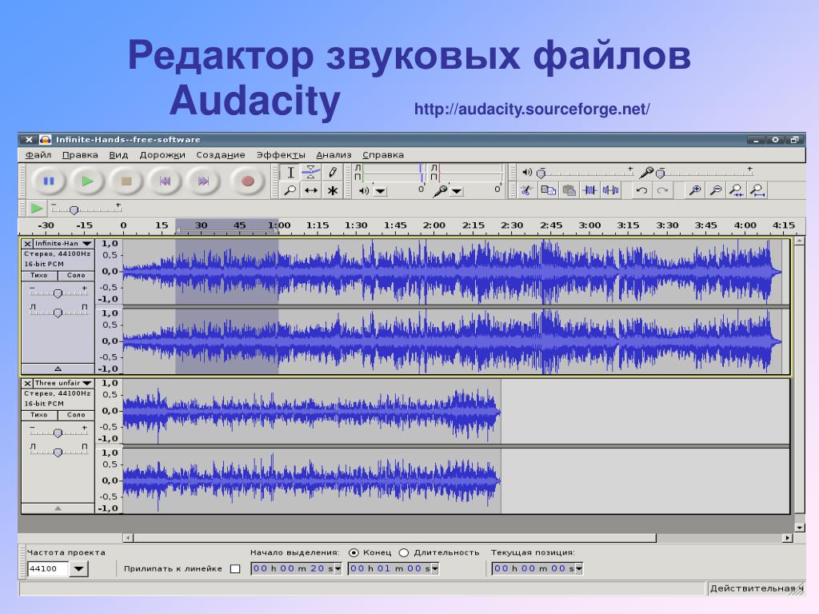Screen dimensions: 819x614
Task: Click the audacity.sourceforge.net link
Action: [x=532, y=109]
